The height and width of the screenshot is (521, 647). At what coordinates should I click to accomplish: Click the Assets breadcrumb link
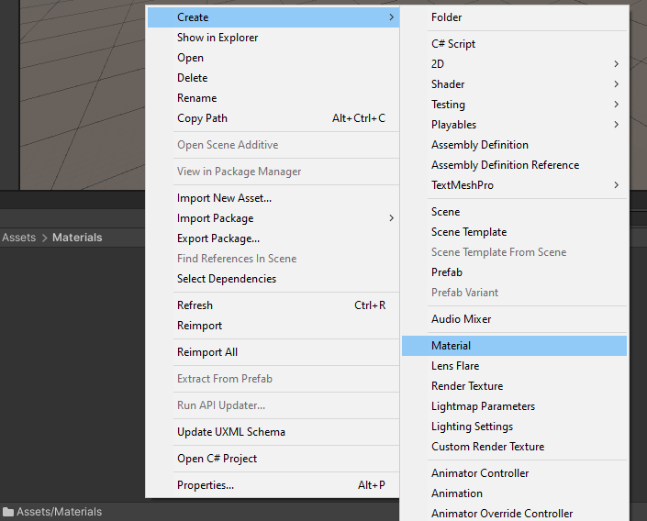tap(18, 238)
